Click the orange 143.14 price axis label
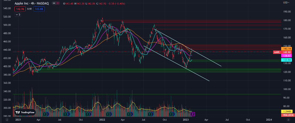 286,49
